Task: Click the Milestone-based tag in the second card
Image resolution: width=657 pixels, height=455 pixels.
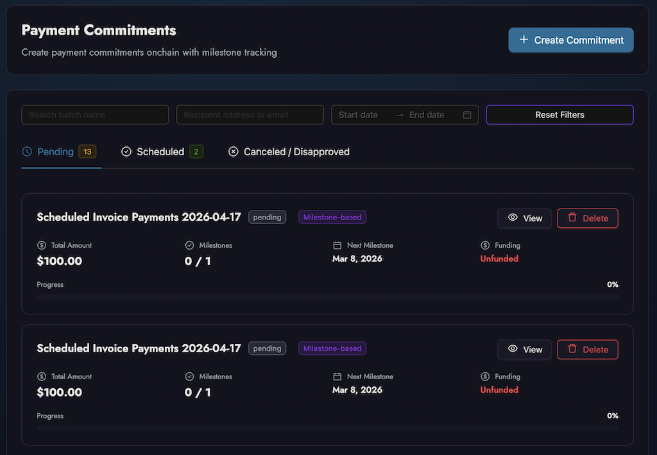Action: (x=332, y=348)
